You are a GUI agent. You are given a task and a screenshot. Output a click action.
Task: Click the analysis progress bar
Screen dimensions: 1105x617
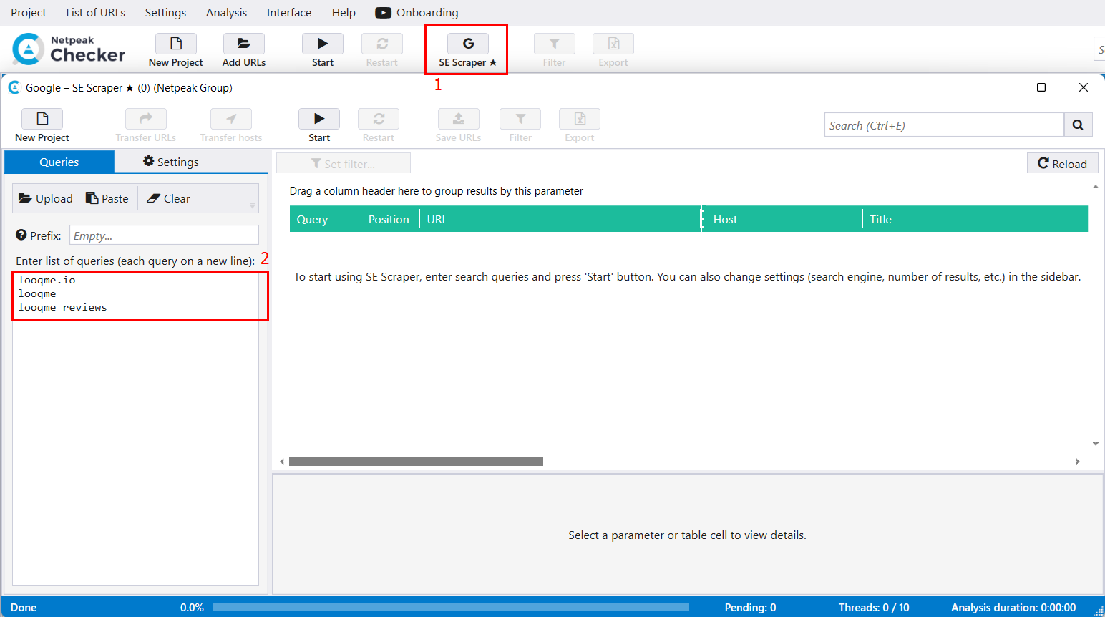click(x=450, y=607)
